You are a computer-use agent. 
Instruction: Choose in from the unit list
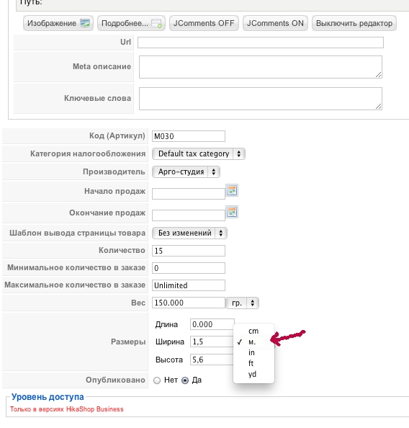click(x=251, y=352)
